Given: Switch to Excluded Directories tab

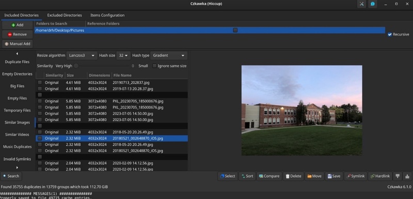Looking at the screenshot, I should coord(65,16).
